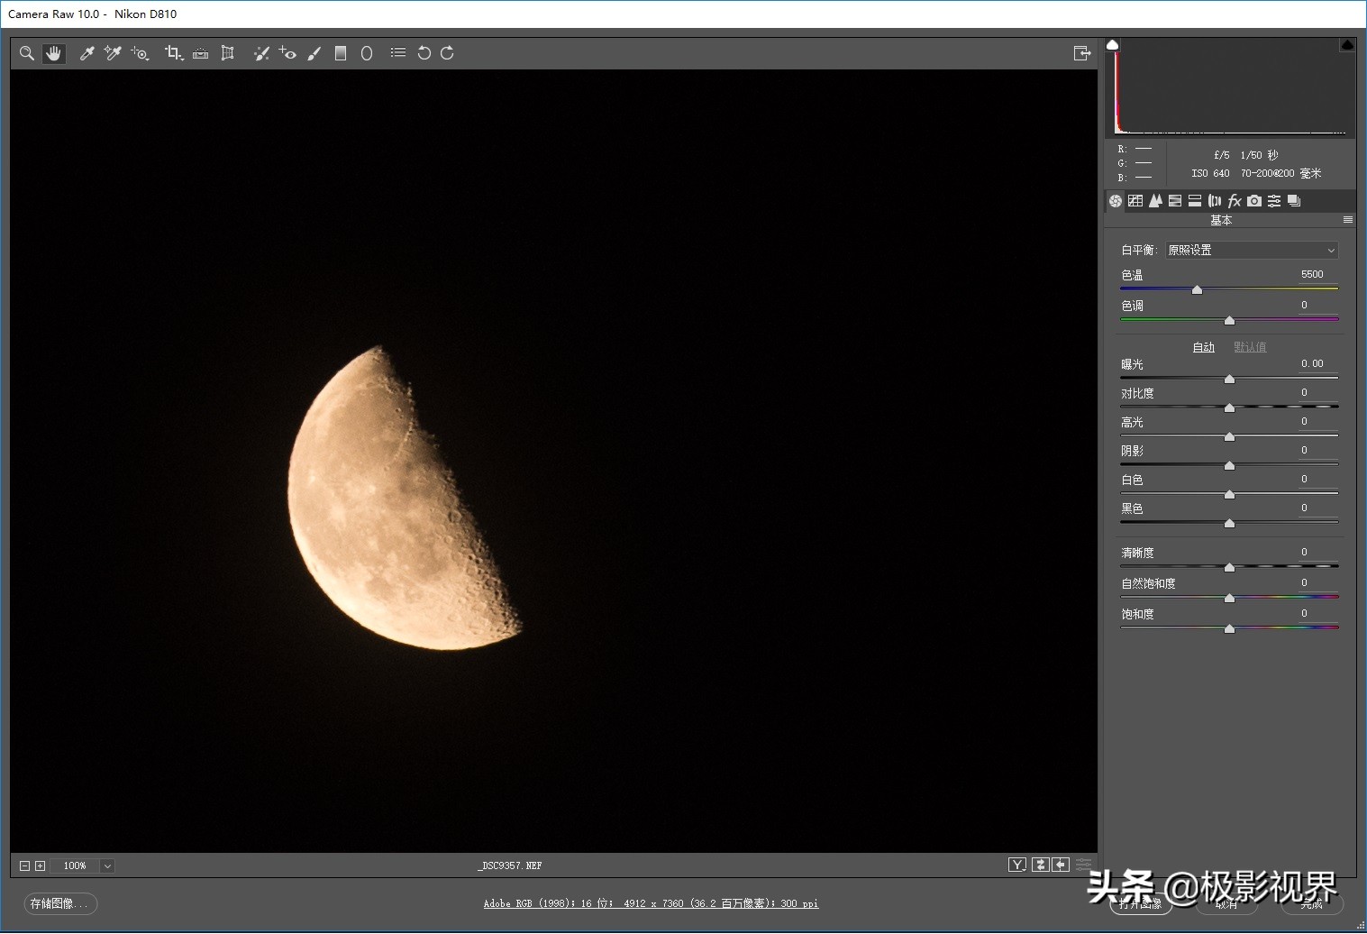Select the White Balance eyedropper tool
The width and height of the screenshot is (1367, 934).
[87, 54]
